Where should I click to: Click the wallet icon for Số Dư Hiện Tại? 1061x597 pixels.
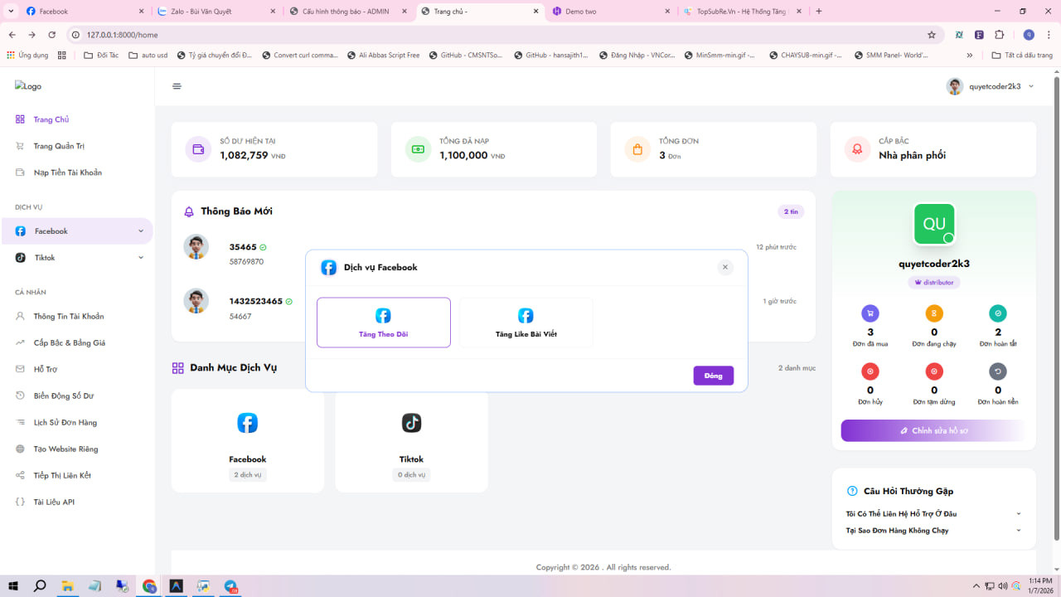click(x=198, y=149)
